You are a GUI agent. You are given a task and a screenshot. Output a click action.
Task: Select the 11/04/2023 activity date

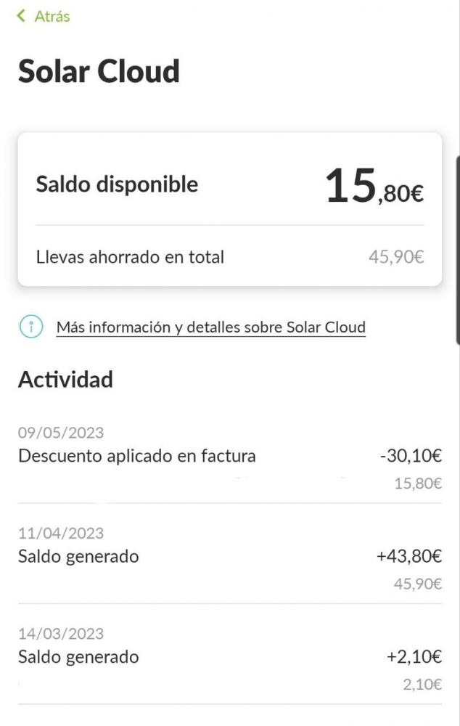click(61, 534)
